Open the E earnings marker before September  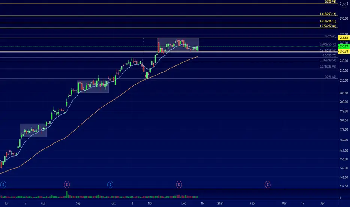67,185
